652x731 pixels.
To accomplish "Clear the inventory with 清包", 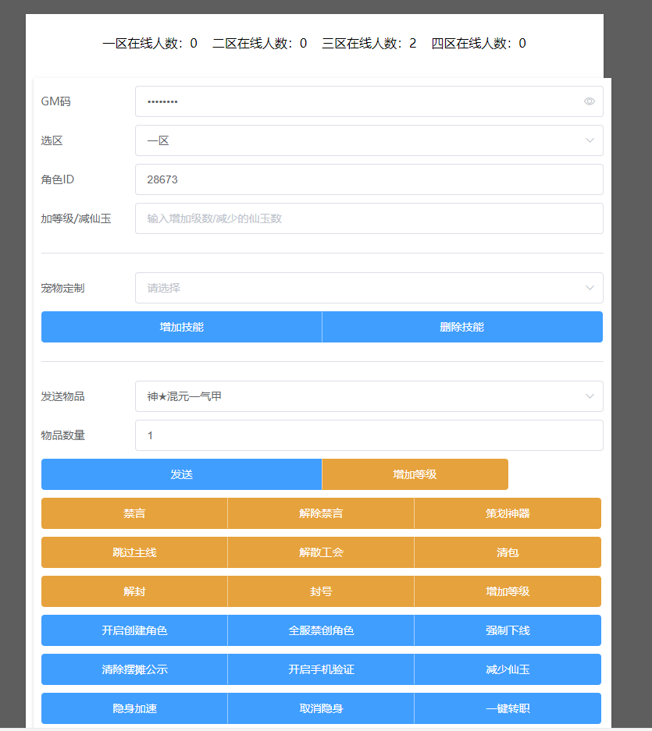I will pos(508,552).
